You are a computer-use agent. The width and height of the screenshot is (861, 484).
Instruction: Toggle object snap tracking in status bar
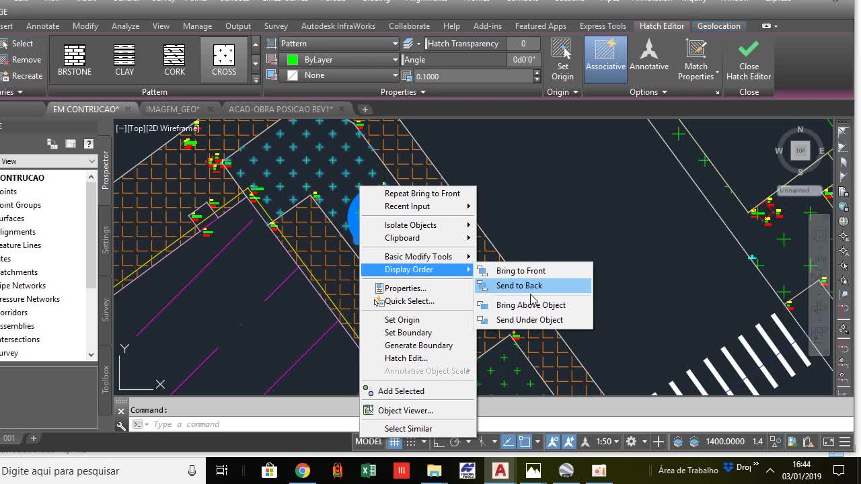pyautogui.click(x=508, y=442)
